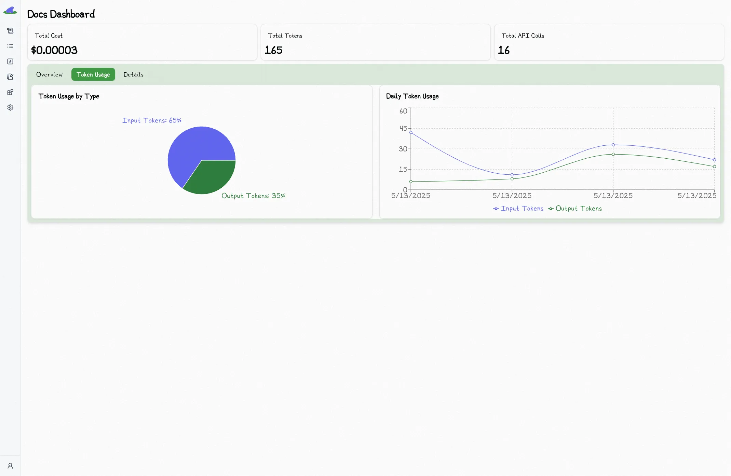
Task: Open the logs/scroll icon in the sidebar
Action: coord(10,31)
